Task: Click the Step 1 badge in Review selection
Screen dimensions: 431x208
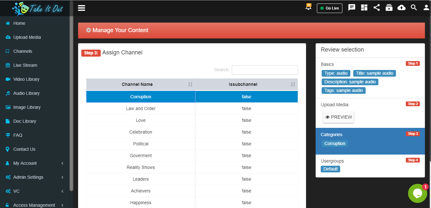Action: (413, 63)
